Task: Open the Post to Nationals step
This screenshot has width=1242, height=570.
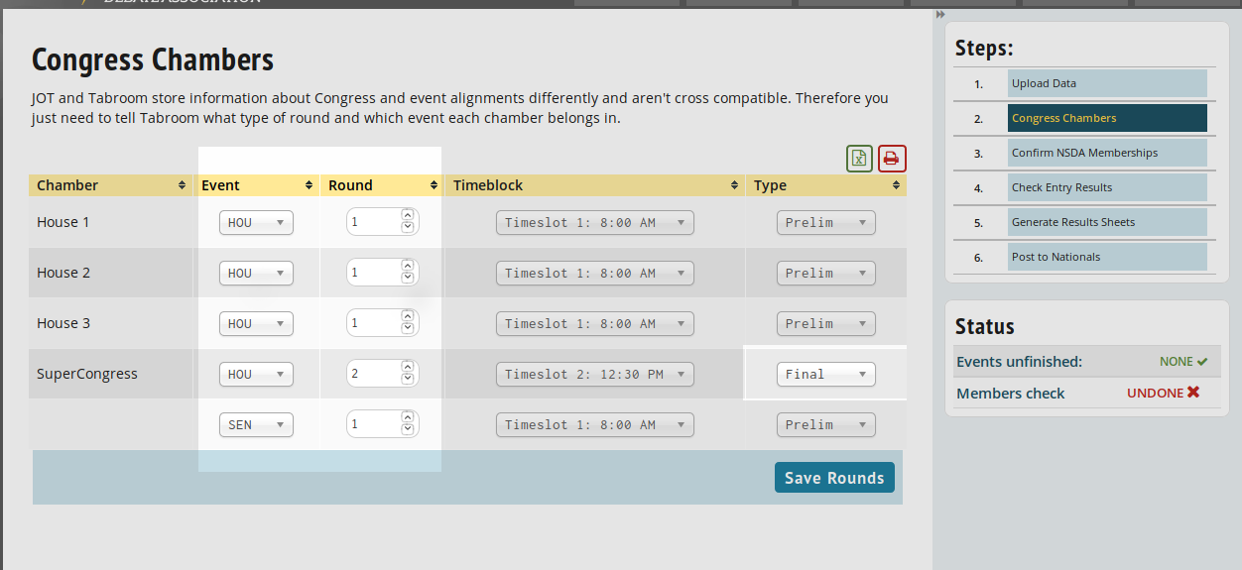Action: (x=1106, y=257)
